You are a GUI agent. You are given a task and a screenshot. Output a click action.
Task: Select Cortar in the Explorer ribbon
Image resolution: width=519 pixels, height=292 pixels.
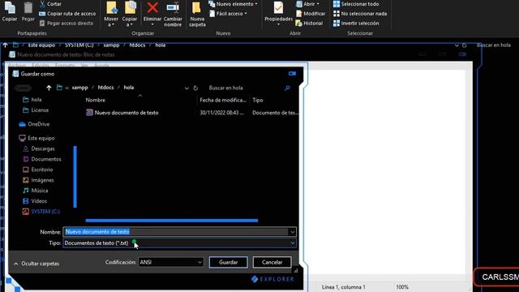coord(50,4)
